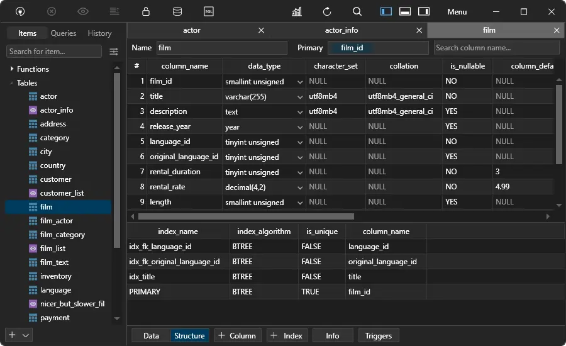Click the magnifier search icon in toolbar

pos(357,11)
